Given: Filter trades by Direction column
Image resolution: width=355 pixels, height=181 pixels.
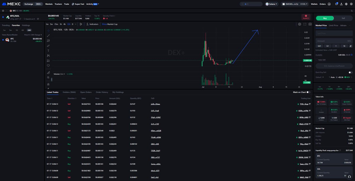Looking at the screenshot, I should point(72,98).
